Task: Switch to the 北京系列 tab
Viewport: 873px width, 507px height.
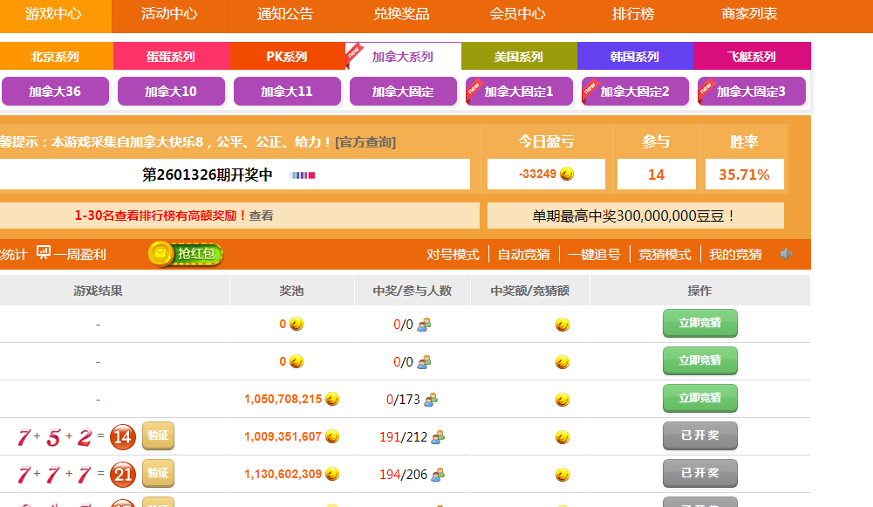Action: click(55, 57)
